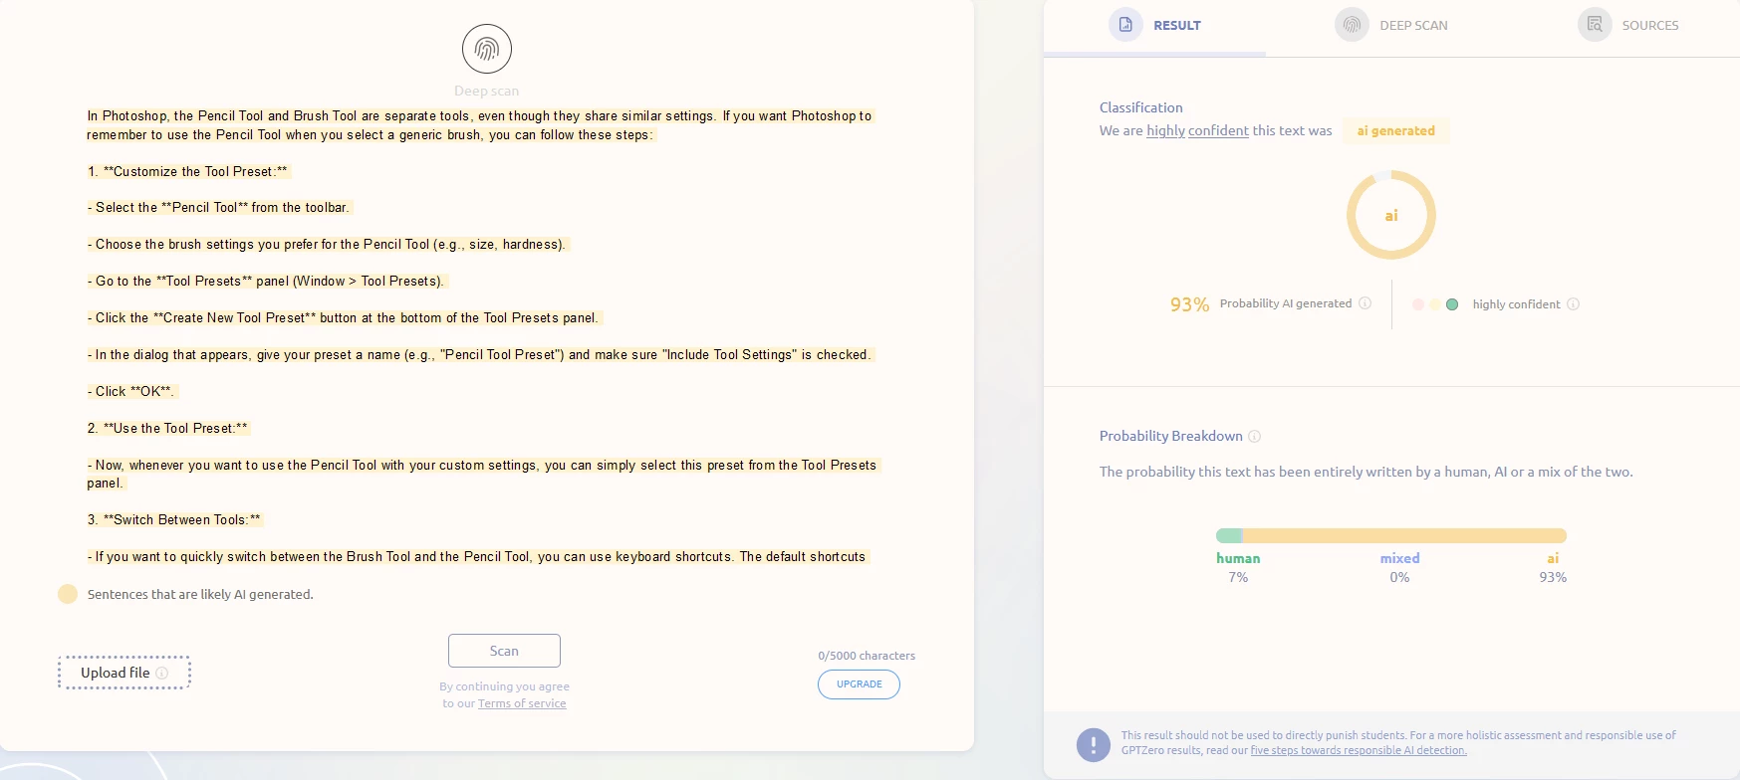Click the line '2. **Use the Tool Preset:**'

point(167,428)
